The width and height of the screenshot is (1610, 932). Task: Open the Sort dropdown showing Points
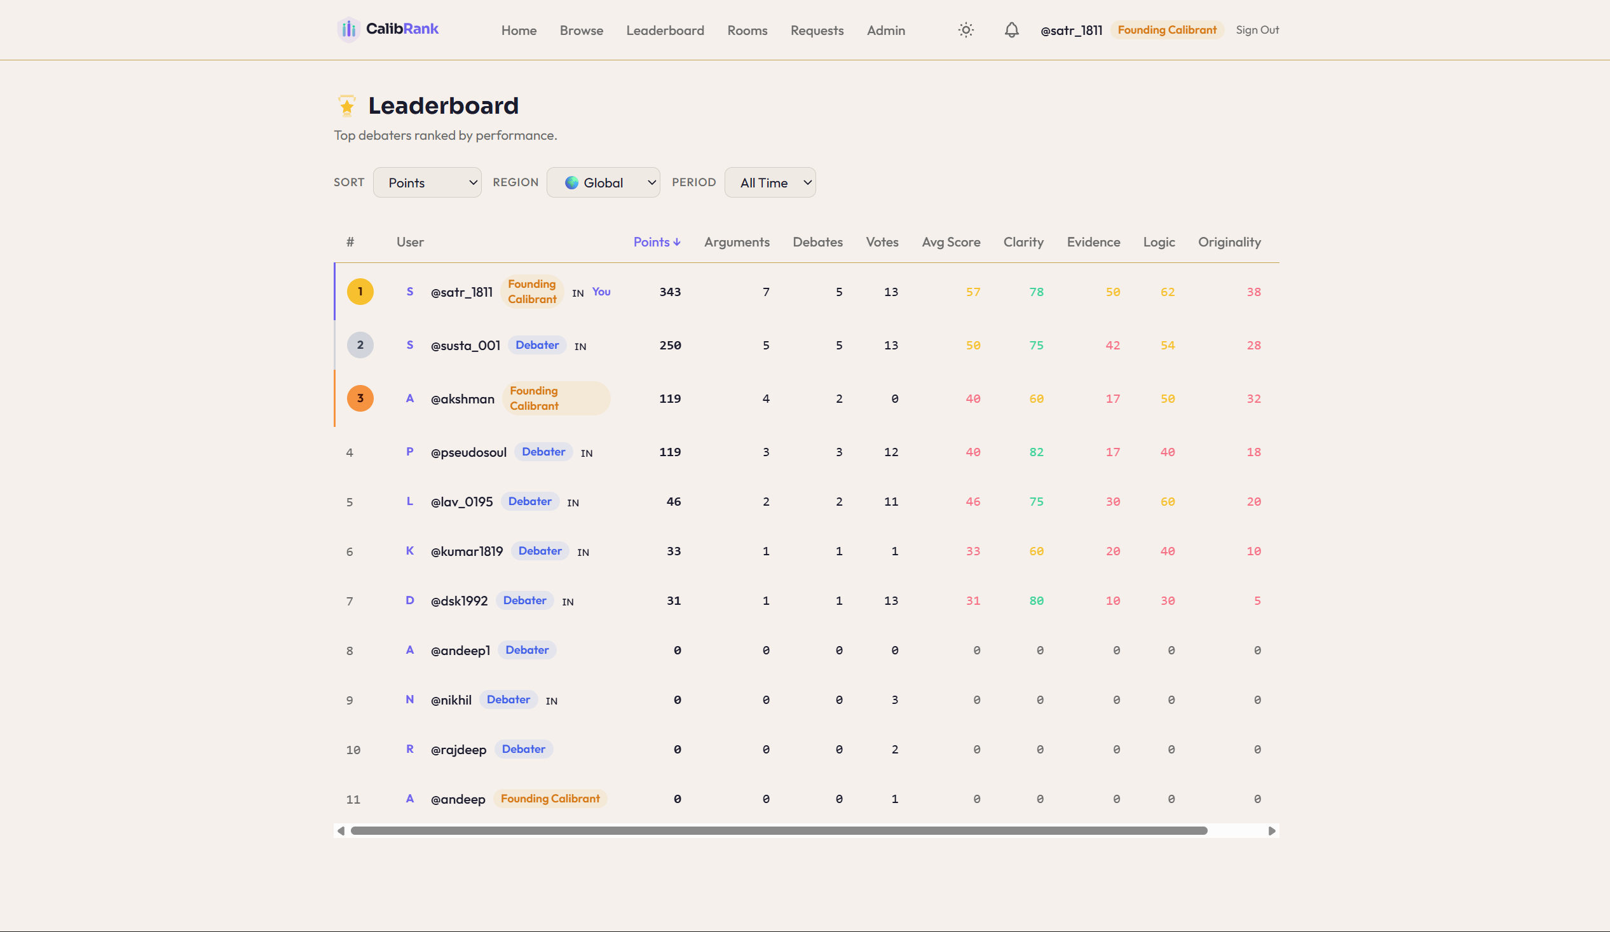pos(426,182)
